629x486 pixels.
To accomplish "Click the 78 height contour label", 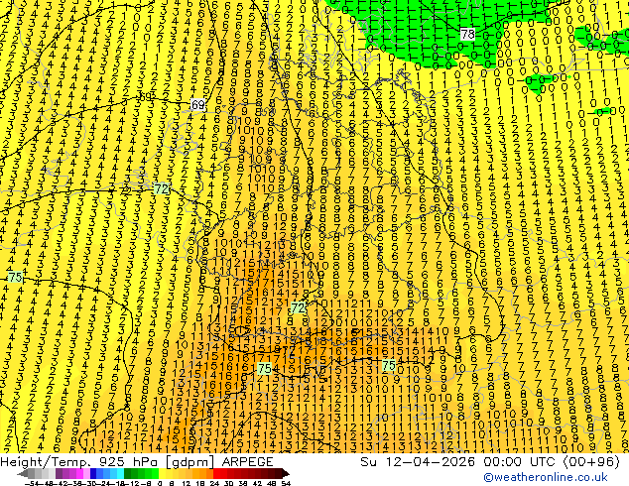I will coord(467,35).
